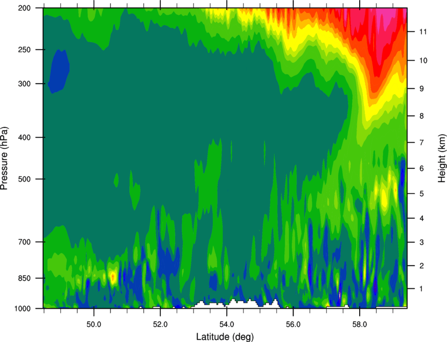447x342 pixels.
Task: Click the 850 pressure tick label
Action: click(24, 278)
